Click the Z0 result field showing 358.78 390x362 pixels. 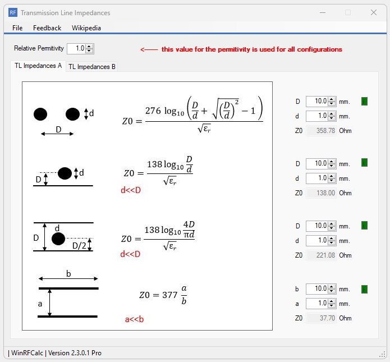pyautogui.click(x=322, y=131)
